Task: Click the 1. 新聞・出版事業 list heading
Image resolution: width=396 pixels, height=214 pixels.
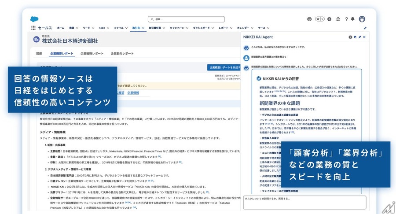Action: [x=55, y=145]
